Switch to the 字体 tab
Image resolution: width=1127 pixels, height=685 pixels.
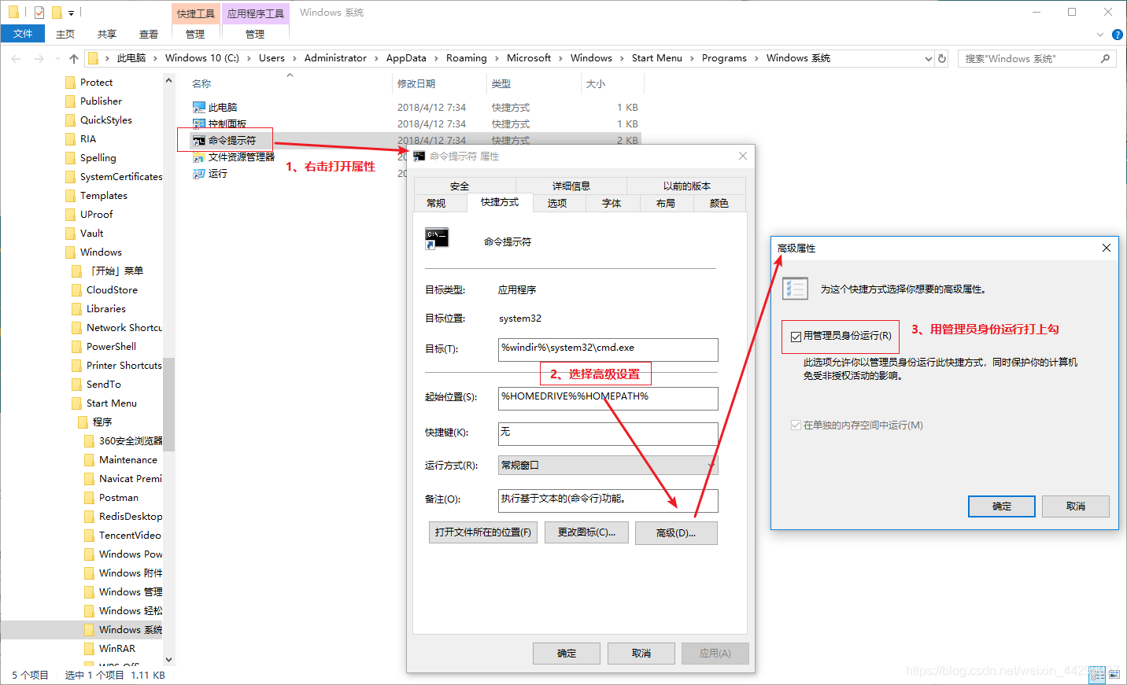click(612, 203)
